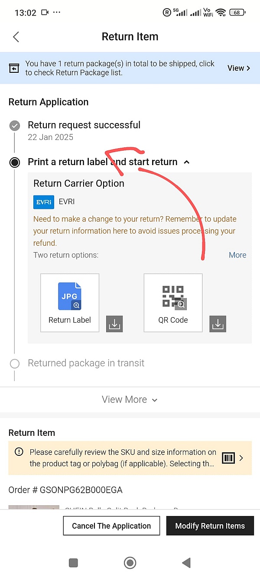Collapse the 'Print a return label' section
Viewport: 260px width, 578px height.
point(187,162)
